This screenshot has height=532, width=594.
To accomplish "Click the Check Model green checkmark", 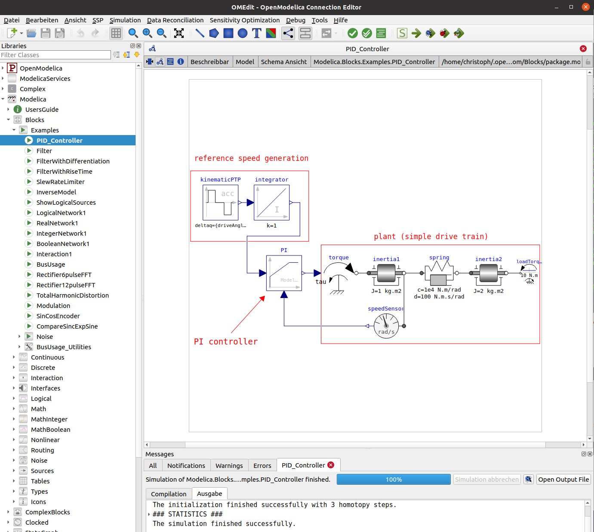I will (353, 33).
